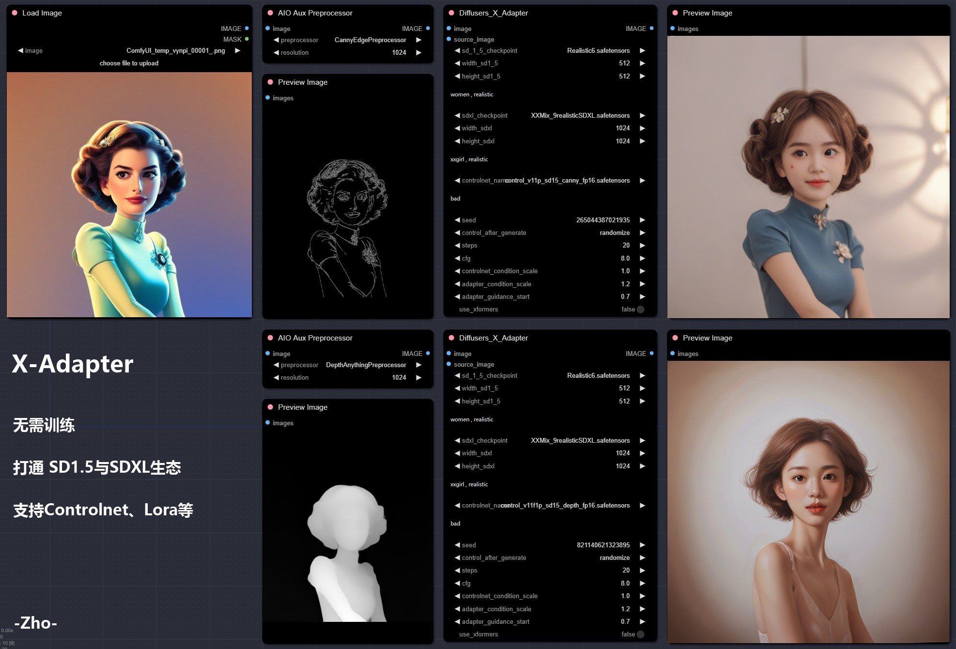Increase the seed value in top Diffusers_X_Adapter

pyautogui.click(x=642, y=220)
